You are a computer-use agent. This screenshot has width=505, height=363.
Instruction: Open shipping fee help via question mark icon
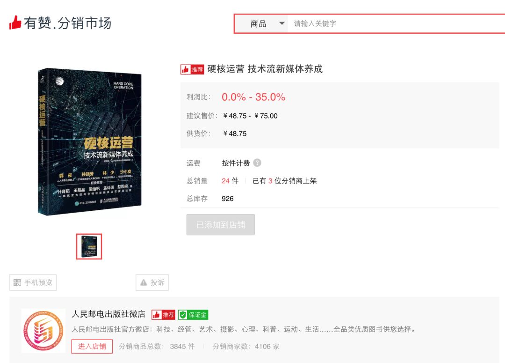coord(257,163)
